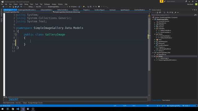This screenshot has width=198, height=111.
Task: Open Chrome from taskbar
Action: coord(13,109)
